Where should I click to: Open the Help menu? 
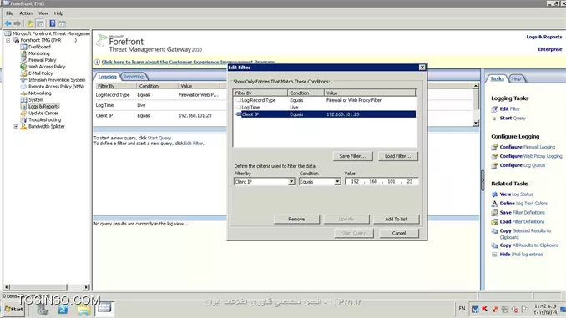58,13
